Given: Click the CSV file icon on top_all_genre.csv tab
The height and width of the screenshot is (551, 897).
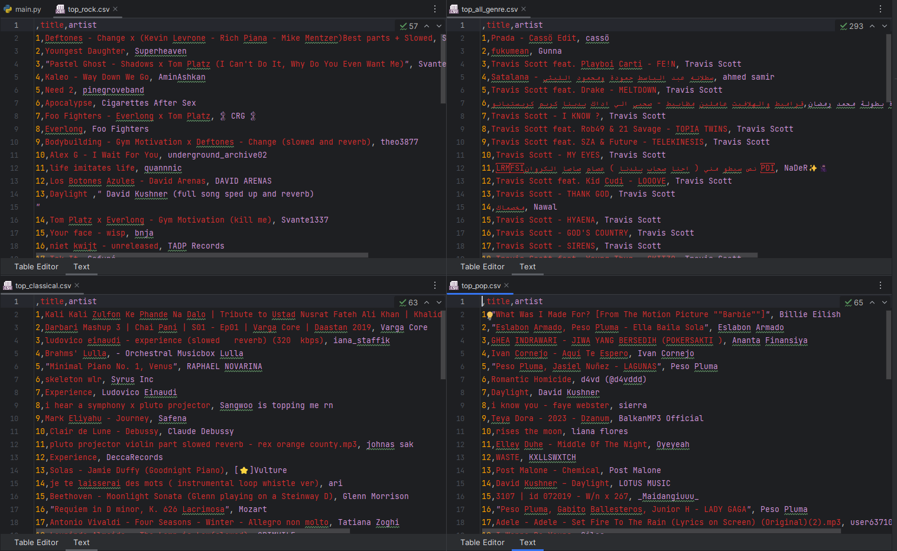Looking at the screenshot, I should 454,9.
